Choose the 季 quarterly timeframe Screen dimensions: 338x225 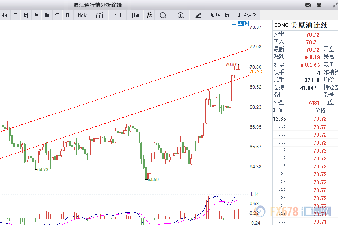[47, 15]
